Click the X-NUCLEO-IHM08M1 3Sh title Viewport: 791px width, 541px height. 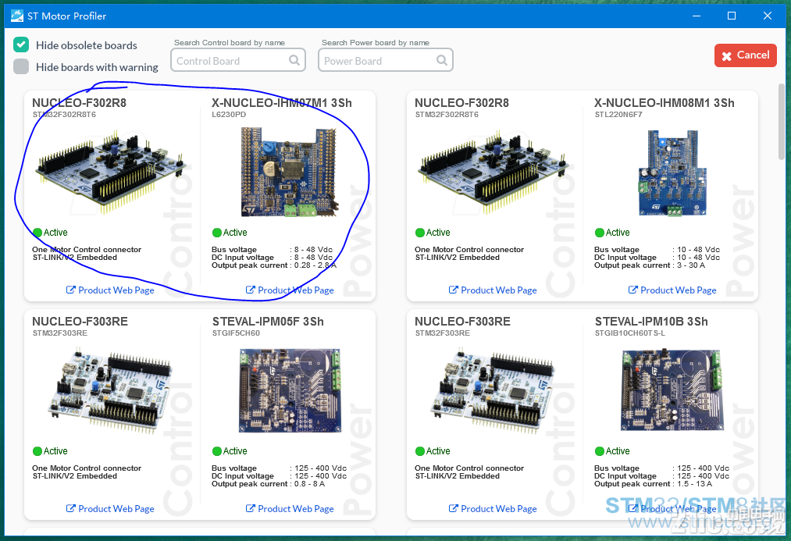pyautogui.click(x=664, y=103)
